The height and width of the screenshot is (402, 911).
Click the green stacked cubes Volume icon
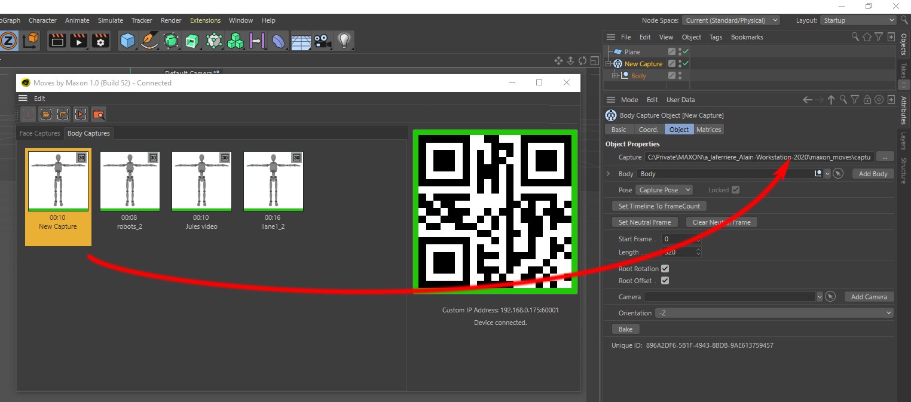[236, 41]
